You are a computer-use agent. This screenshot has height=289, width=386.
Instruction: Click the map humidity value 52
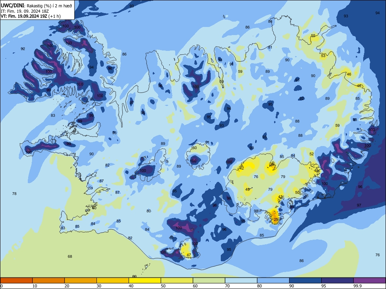[x=312, y=154]
